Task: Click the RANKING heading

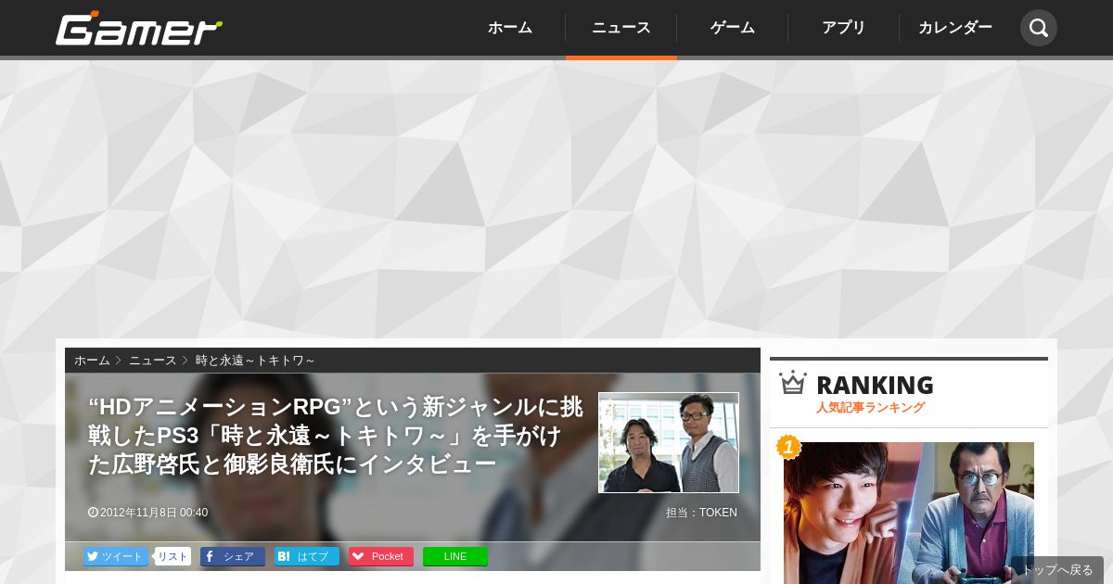Action: (875, 385)
